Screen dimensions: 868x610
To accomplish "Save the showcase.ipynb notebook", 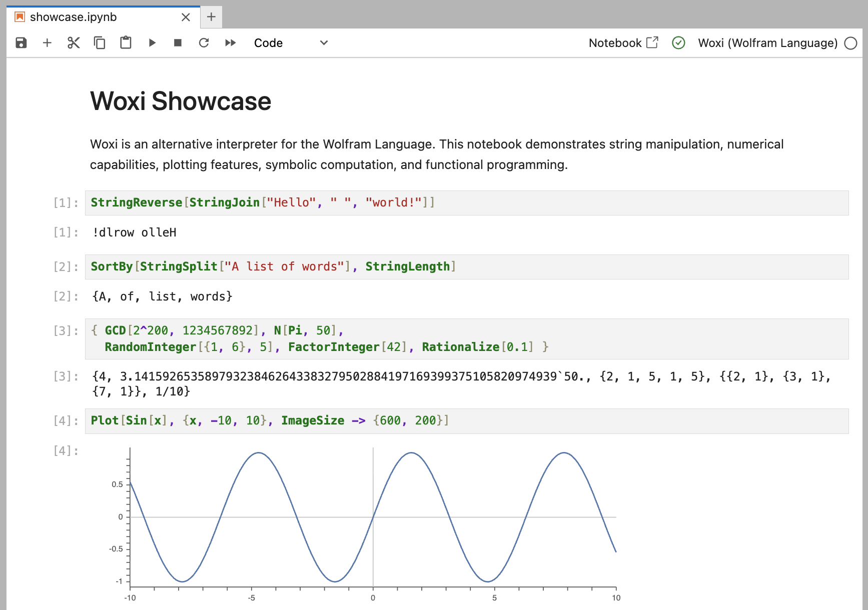I will (x=21, y=43).
